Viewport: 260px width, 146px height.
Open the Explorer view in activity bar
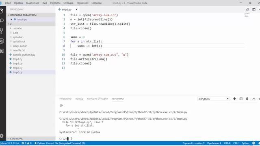pos(2,11)
